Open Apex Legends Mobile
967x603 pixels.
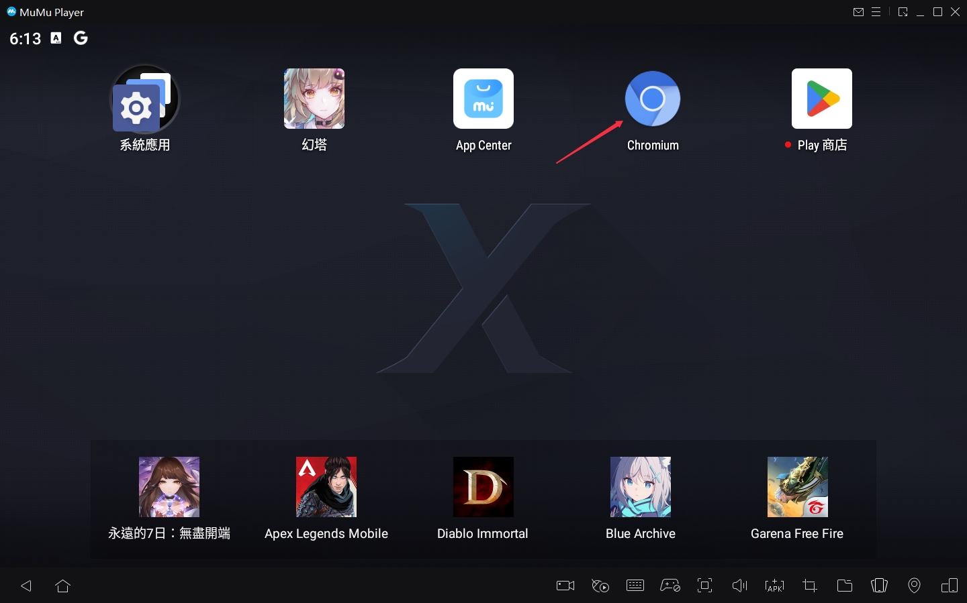tap(326, 487)
